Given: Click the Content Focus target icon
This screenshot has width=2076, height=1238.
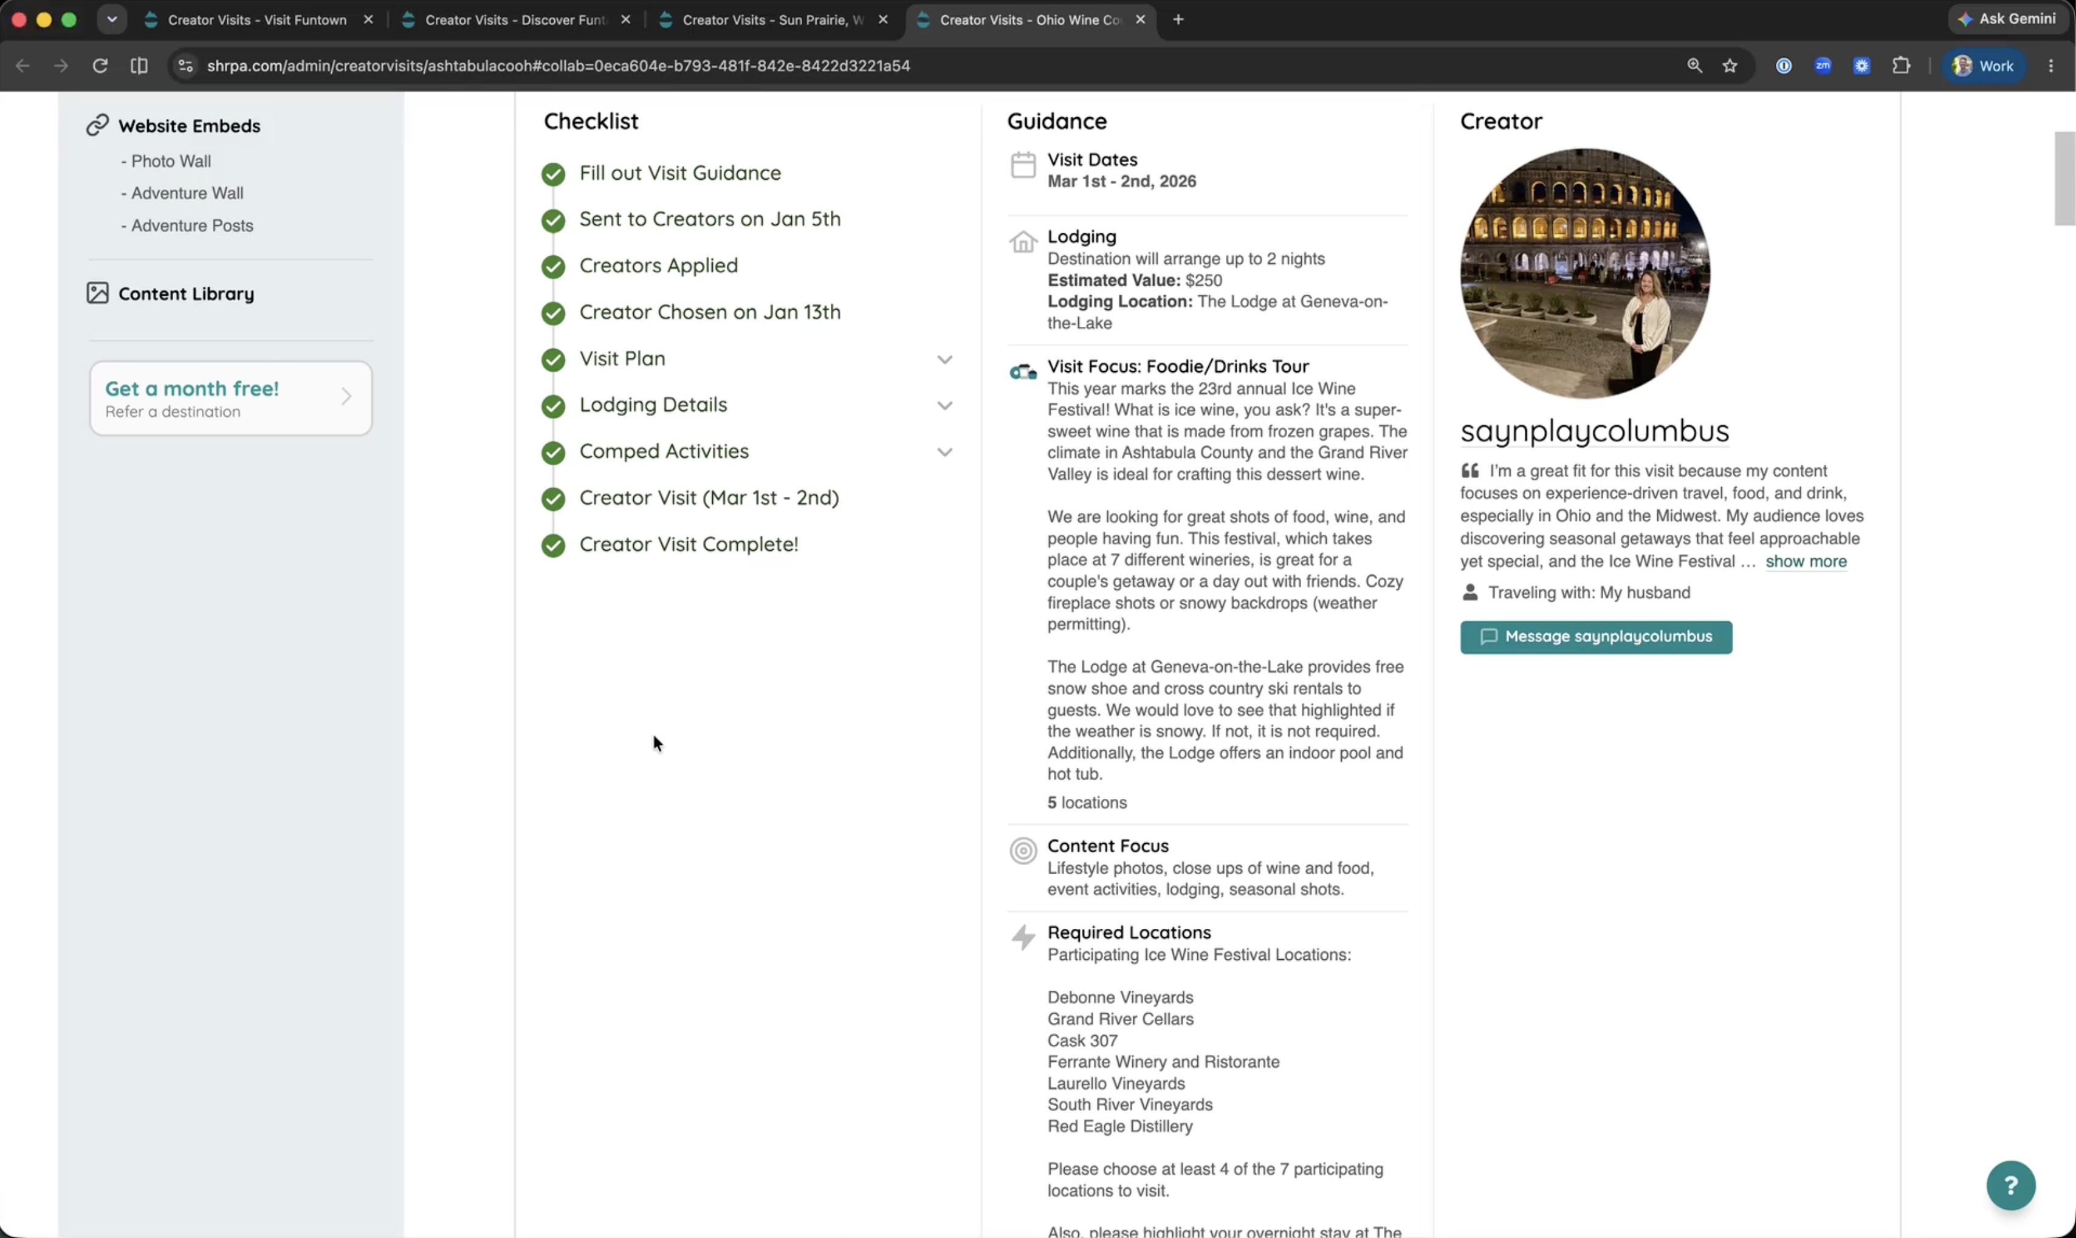Looking at the screenshot, I should pyautogui.click(x=1023, y=851).
